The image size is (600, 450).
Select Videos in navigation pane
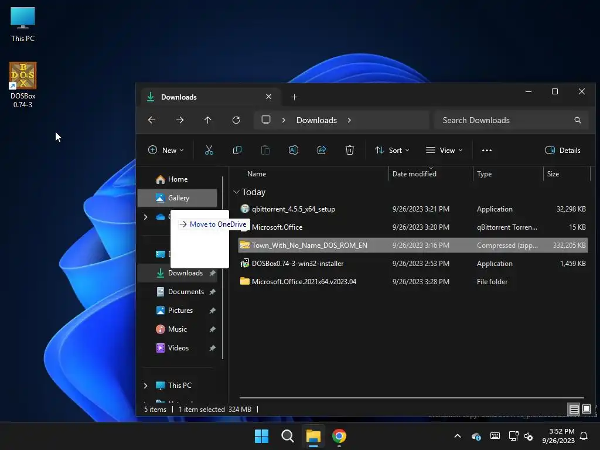[x=177, y=348]
